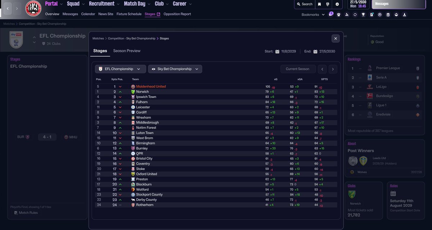Viewport: 432px width, 230px height.
Task: Open the Sky Bet Championship stage dropdown
Action: click(x=175, y=69)
